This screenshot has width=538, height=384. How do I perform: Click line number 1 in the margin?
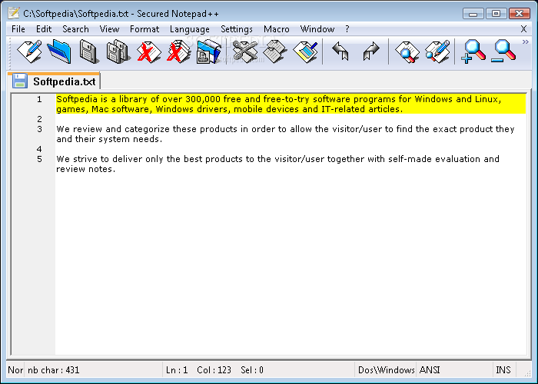(x=39, y=99)
